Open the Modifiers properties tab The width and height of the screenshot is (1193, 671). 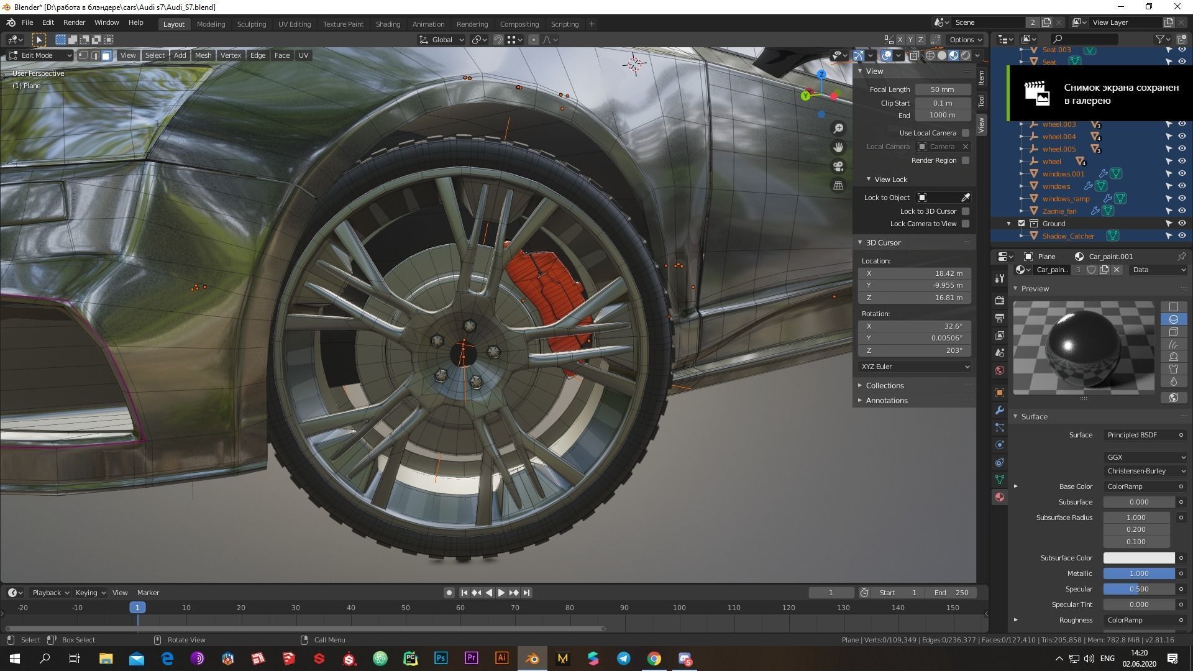tap(999, 410)
